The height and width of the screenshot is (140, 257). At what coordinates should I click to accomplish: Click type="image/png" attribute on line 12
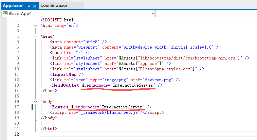pyautogui.click(x=109, y=80)
